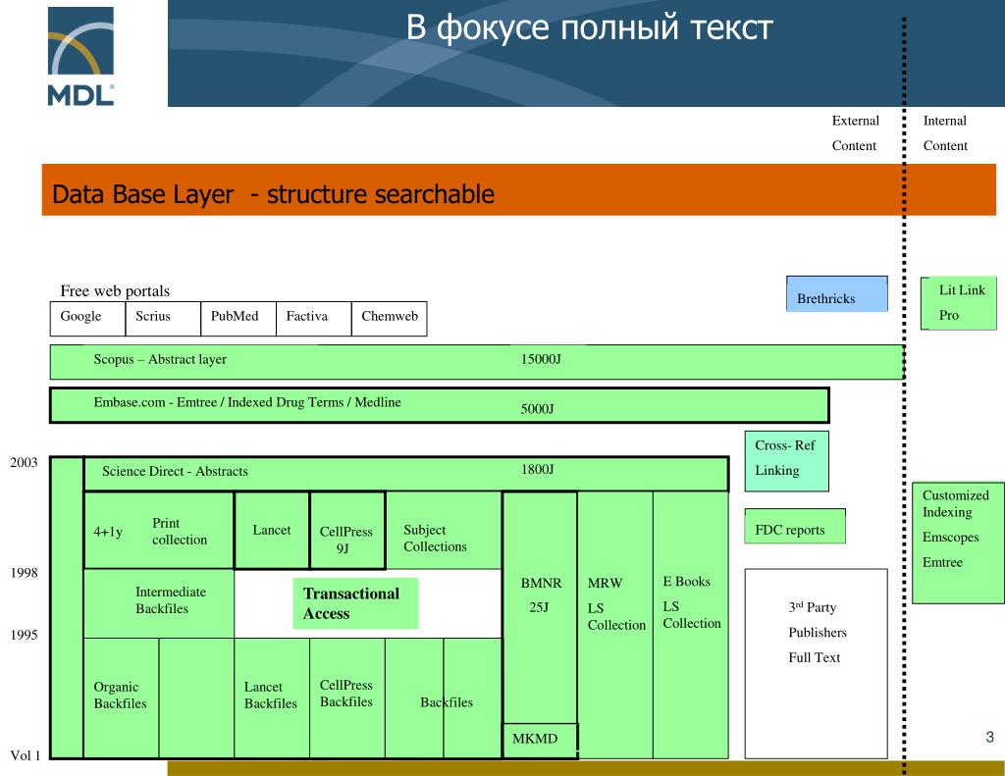Select the Google portal box
The width and height of the screenshot is (1005, 776).
[x=87, y=319]
